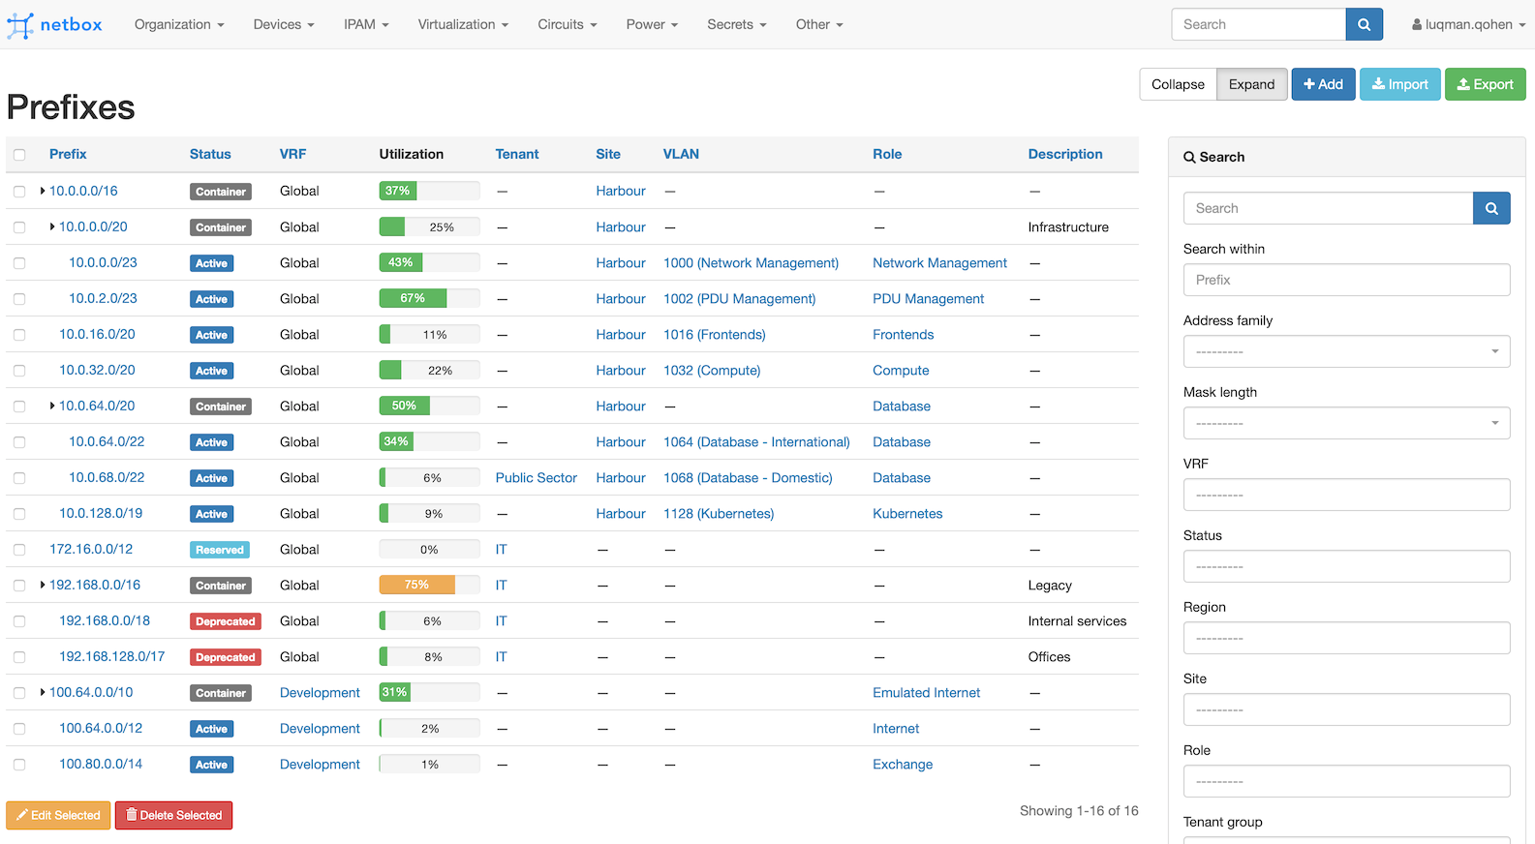Screen dimensions: 1535x844
Task: Select the checkbox for 172.16.0.0/12 row
Action: pos(19,550)
